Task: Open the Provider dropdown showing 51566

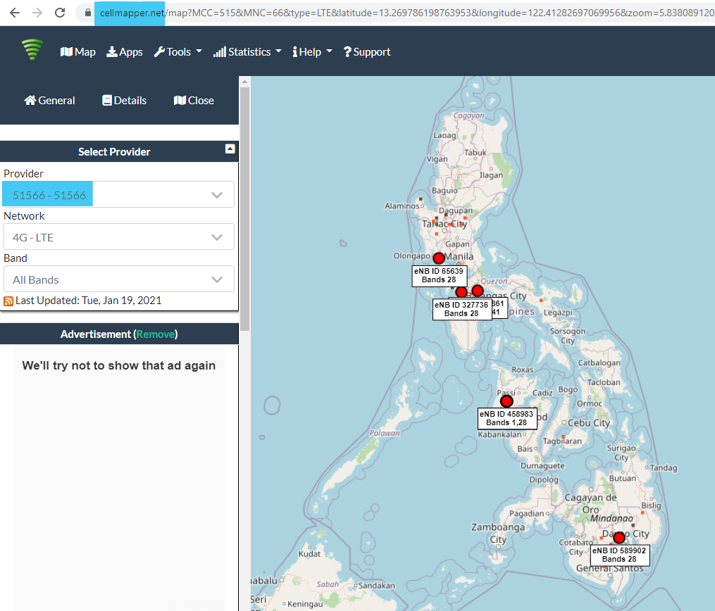Action: pyautogui.click(x=118, y=194)
